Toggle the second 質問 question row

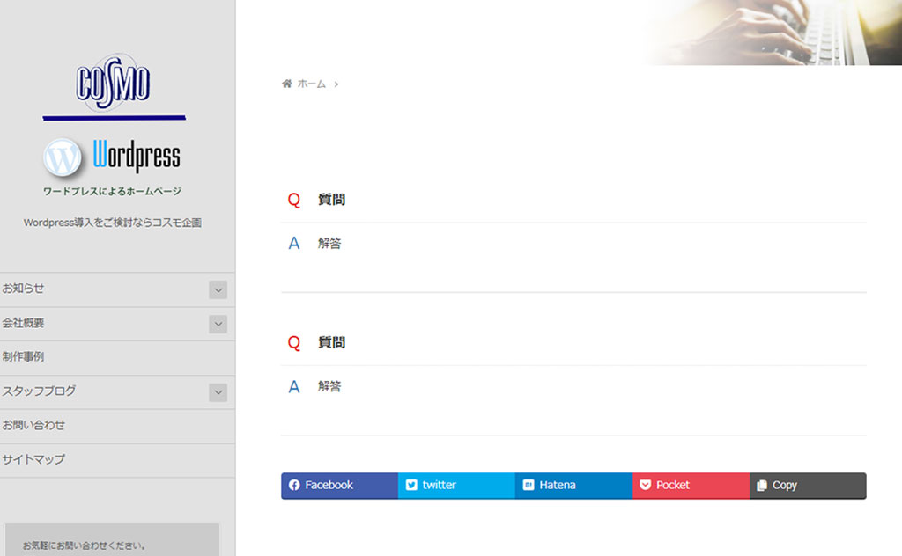(332, 343)
